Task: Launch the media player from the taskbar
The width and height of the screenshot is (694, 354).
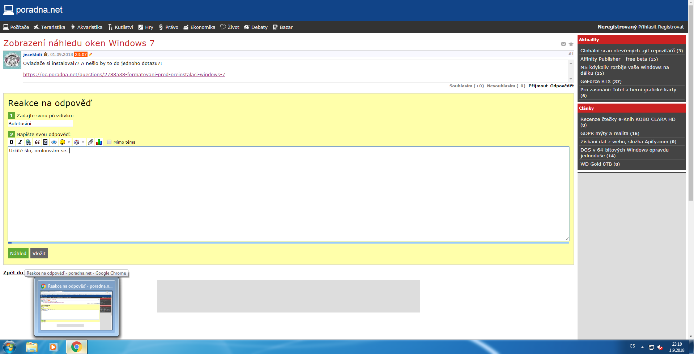Action: click(x=54, y=347)
